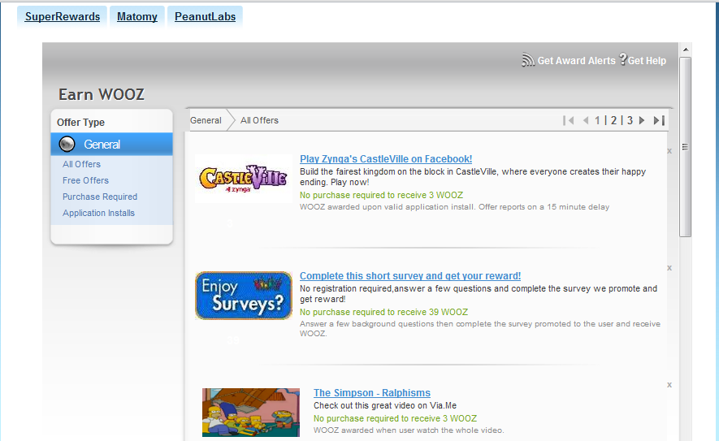Image resolution: width=719 pixels, height=441 pixels.
Task: Filter by All Offers in sidebar
Action: pos(81,164)
